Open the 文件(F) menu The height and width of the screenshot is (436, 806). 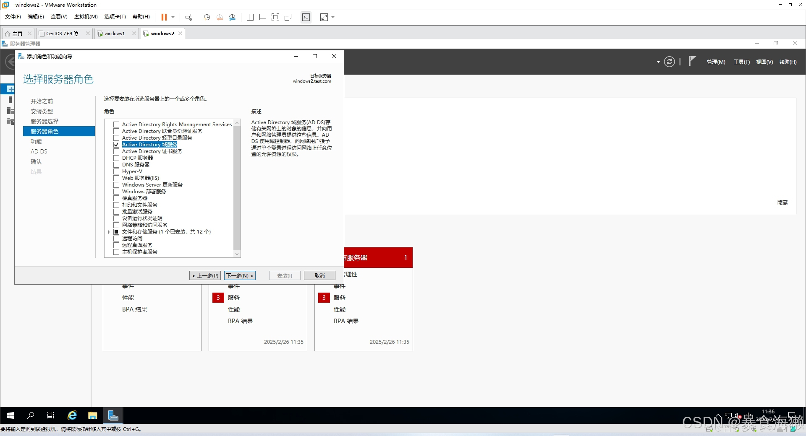(13, 17)
